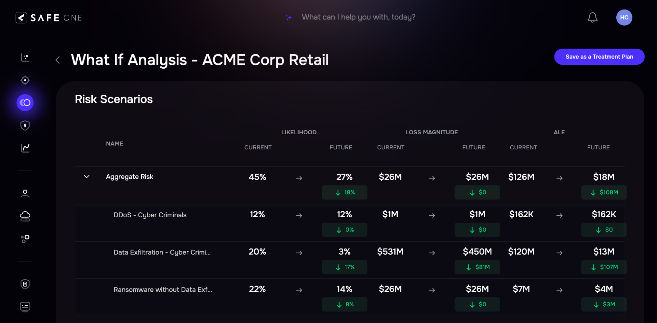The width and height of the screenshot is (657, 323).
Task: Open the dollar shield sidebar icon
Action: tap(25, 125)
